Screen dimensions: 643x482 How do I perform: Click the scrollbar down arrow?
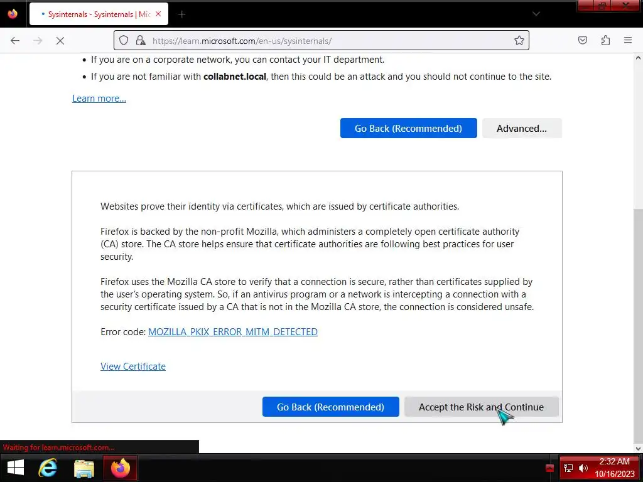pyautogui.click(x=638, y=449)
